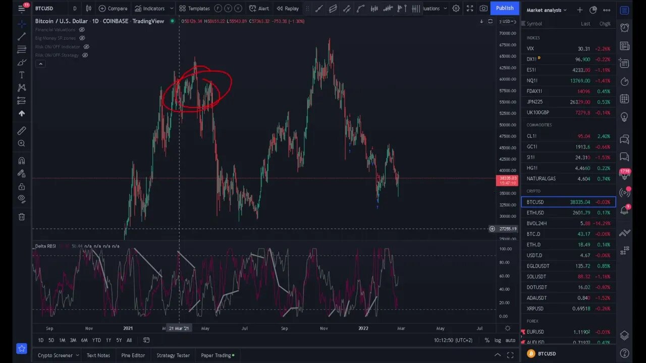The width and height of the screenshot is (646, 363).
Task: Select ETHUSD row in watchlist
Action: click(568, 213)
